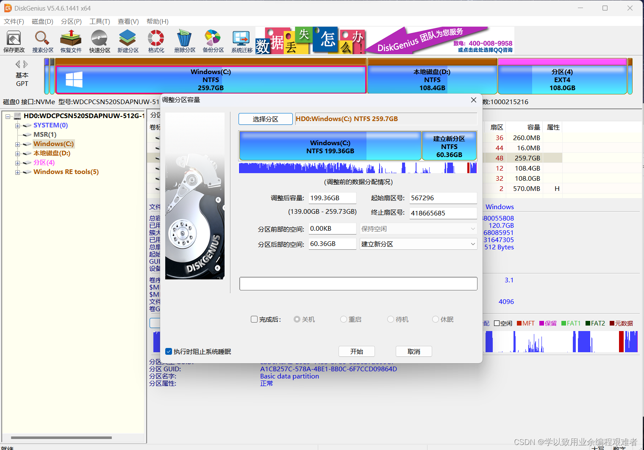Click the partition resize divider handle
Image resolution: width=644 pixels, height=450 pixels.
click(422, 146)
